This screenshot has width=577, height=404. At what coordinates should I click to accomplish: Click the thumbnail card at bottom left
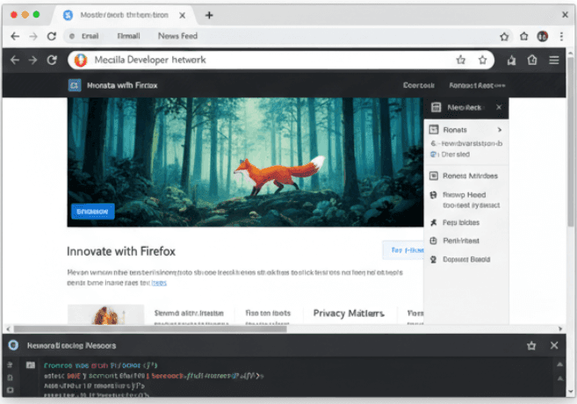click(x=105, y=314)
